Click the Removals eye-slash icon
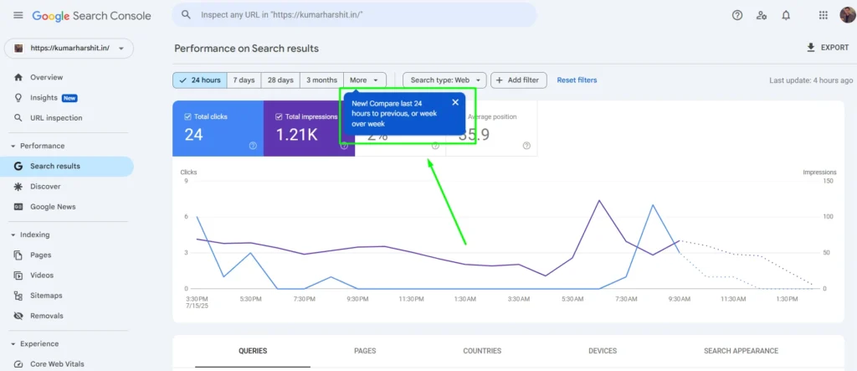The width and height of the screenshot is (857, 371). pyautogui.click(x=18, y=316)
